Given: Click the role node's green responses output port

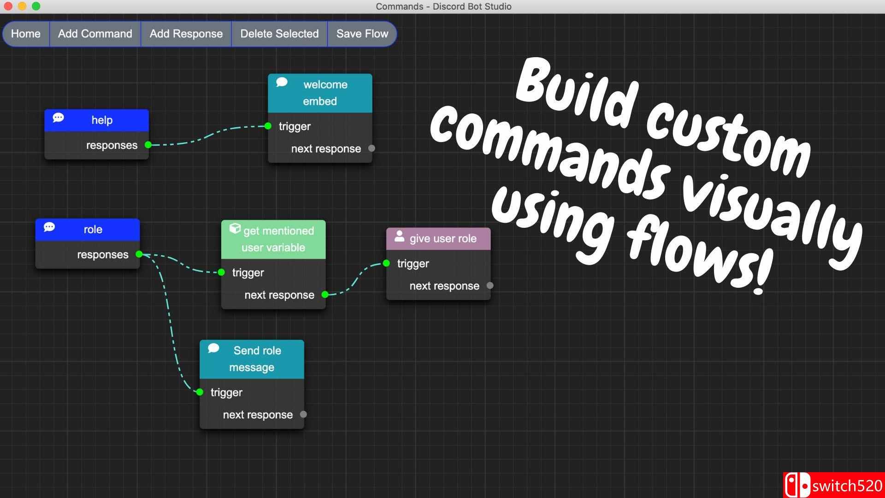Looking at the screenshot, I should pos(139,254).
